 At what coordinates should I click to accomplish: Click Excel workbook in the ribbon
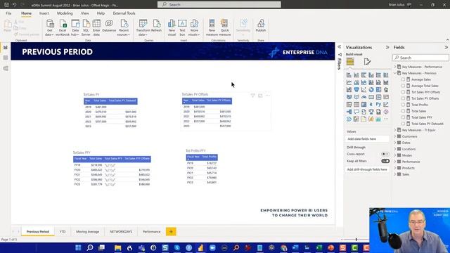pos(63,28)
